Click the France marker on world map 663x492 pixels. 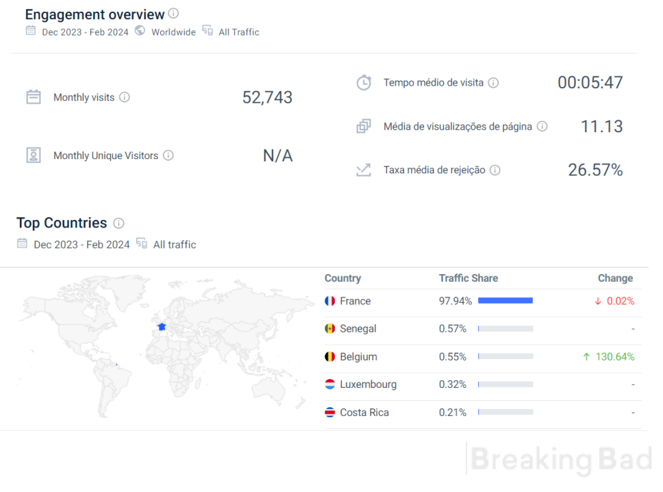click(162, 327)
